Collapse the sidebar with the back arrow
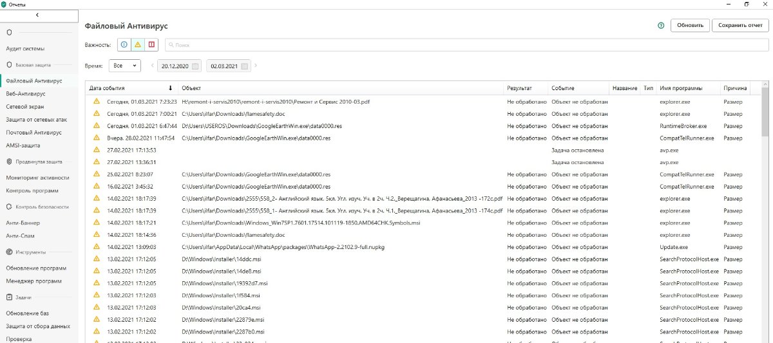 (37, 14)
